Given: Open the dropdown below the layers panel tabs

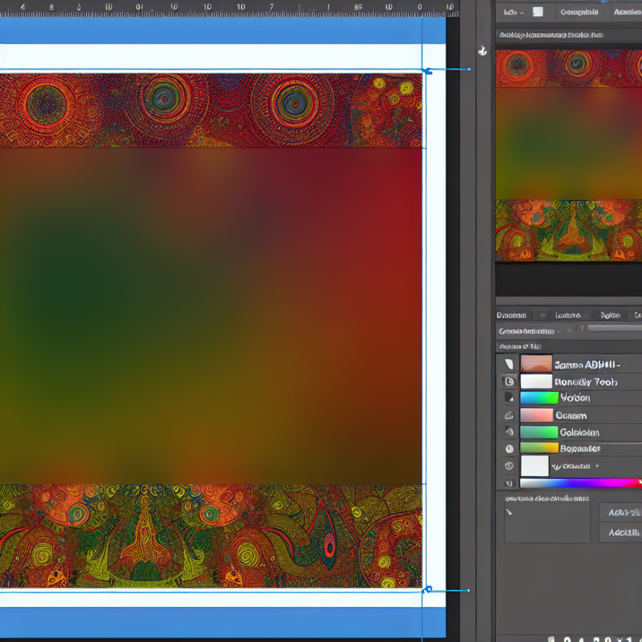Looking at the screenshot, I should [534, 331].
